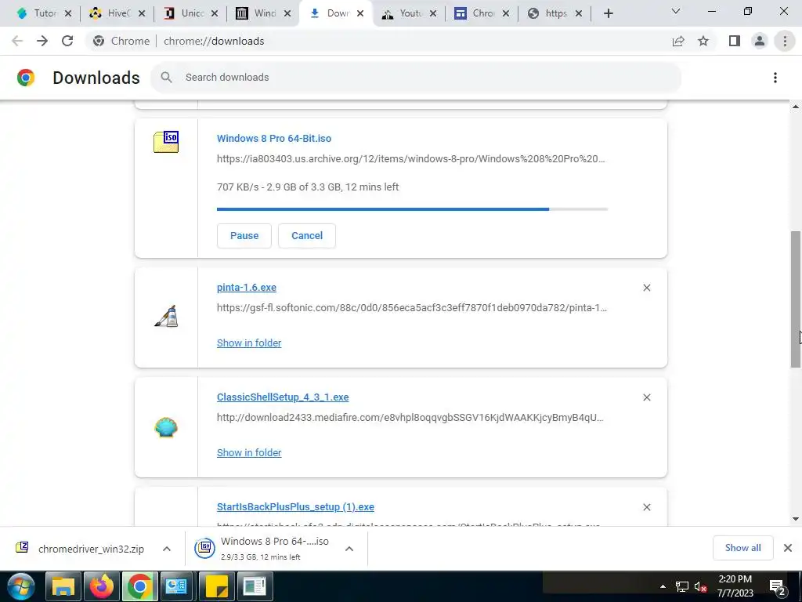The width and height of the screenshot is (802, 602).
Task: Open Chrome's three-dot main menu
Action: coord(785,41)
